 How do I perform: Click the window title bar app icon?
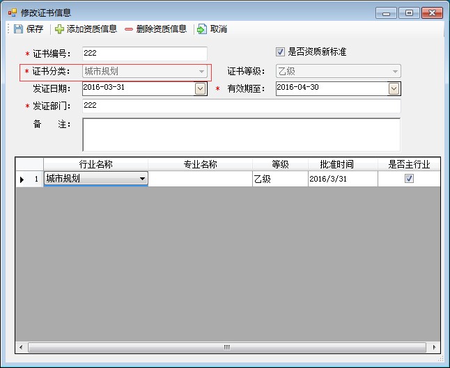point(12,13)
